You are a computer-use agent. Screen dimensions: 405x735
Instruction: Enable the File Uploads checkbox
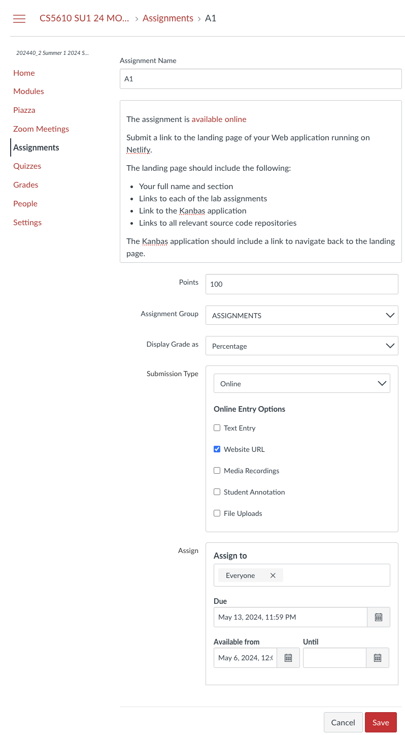(x=217, y=513)
